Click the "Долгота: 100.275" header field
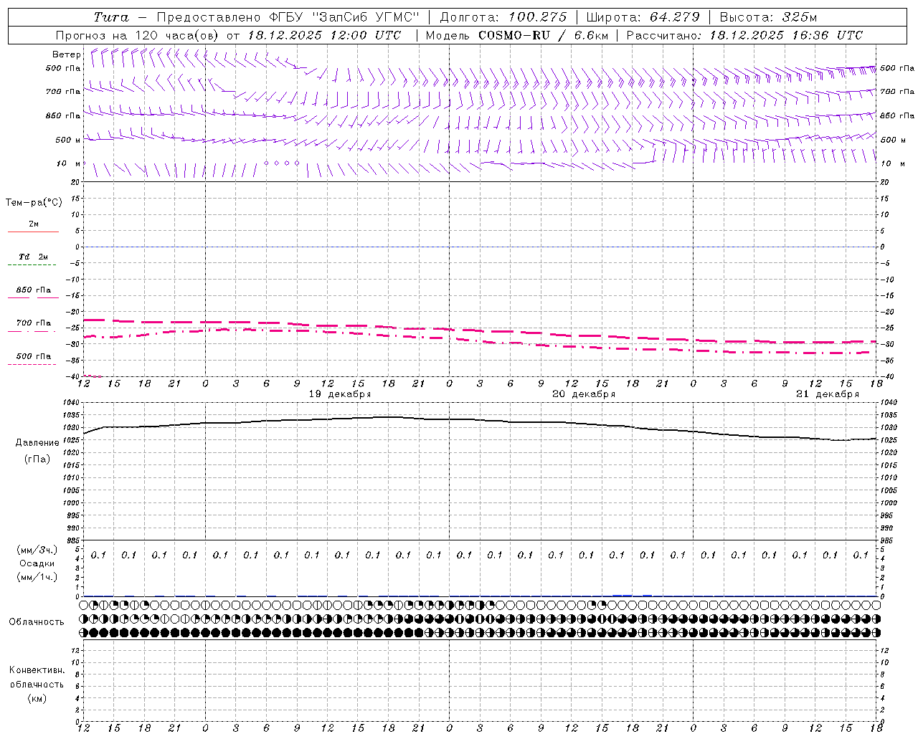The width and height of the screenshot is (918, 734). click(x=503, y=17)
